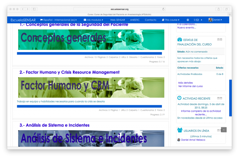
Task: Hide the Actividad Reciente block
Action: click(218, 98)
